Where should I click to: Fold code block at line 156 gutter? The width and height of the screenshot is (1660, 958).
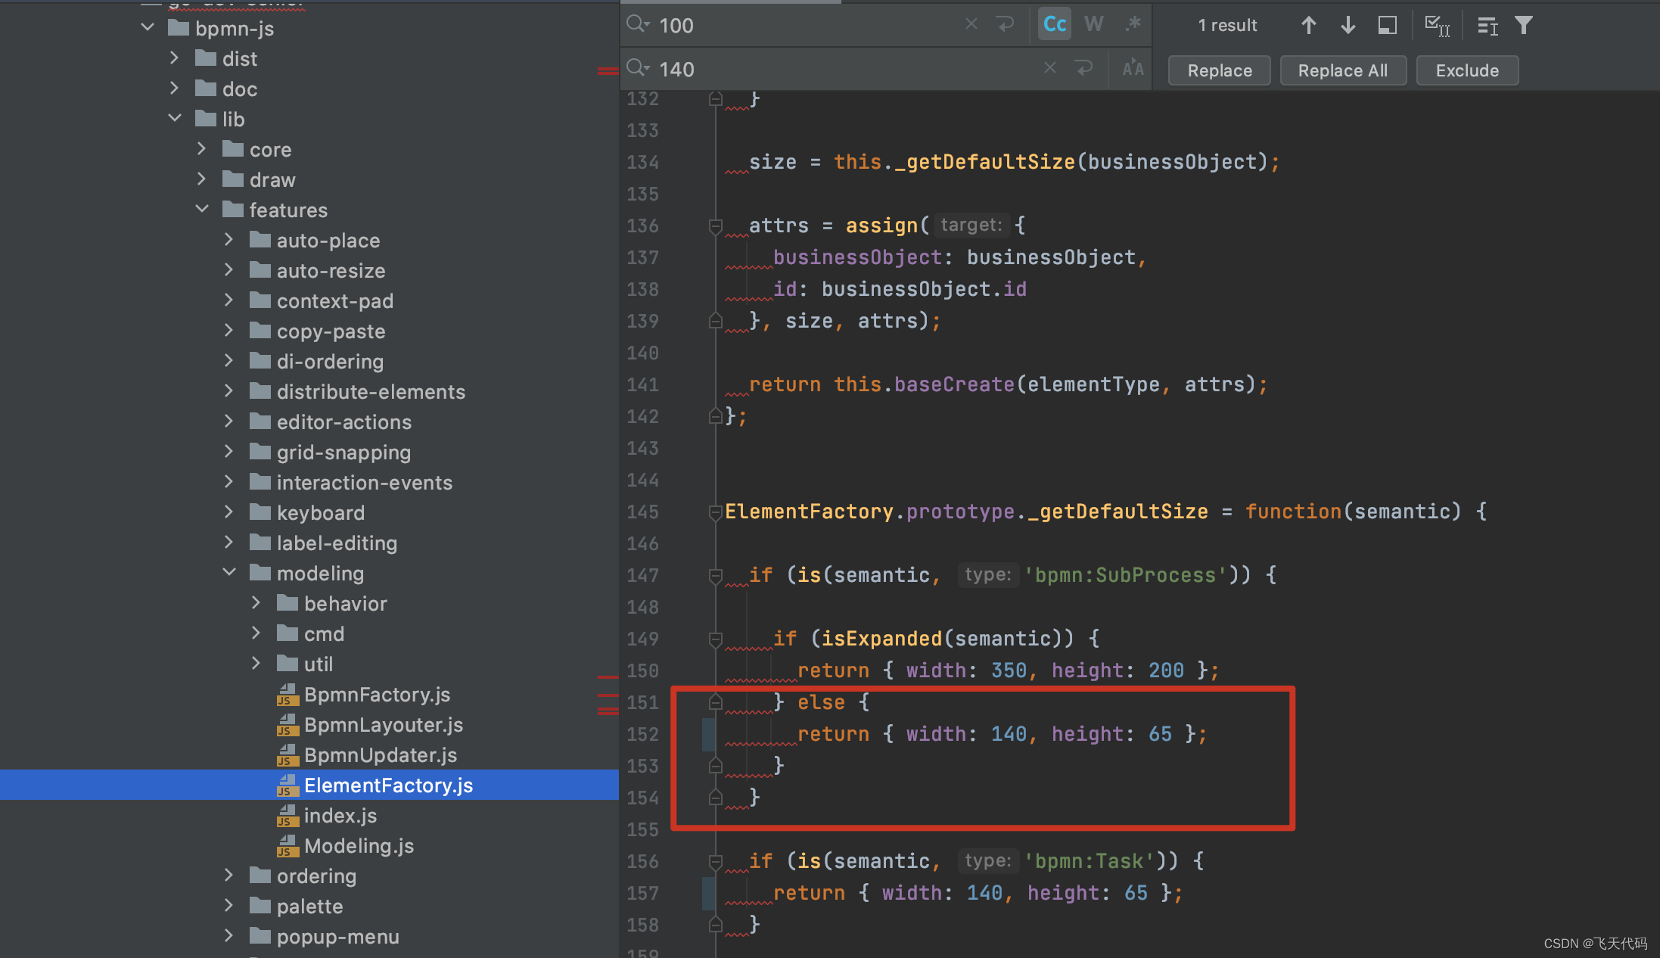click(714, 862)
